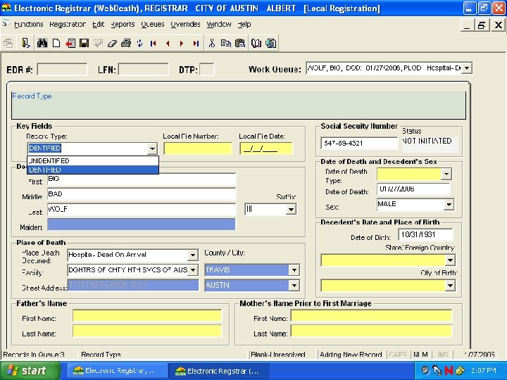The image size is (507, 380).
Task: Click the scissors cut icon
Action: click(x=211, y=43)
